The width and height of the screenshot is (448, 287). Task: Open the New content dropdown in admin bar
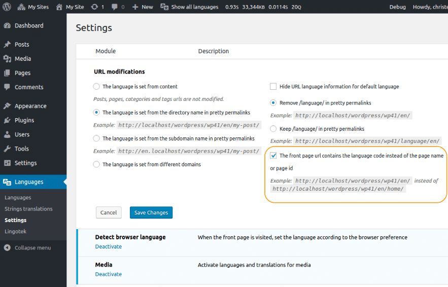click(143, 7)
